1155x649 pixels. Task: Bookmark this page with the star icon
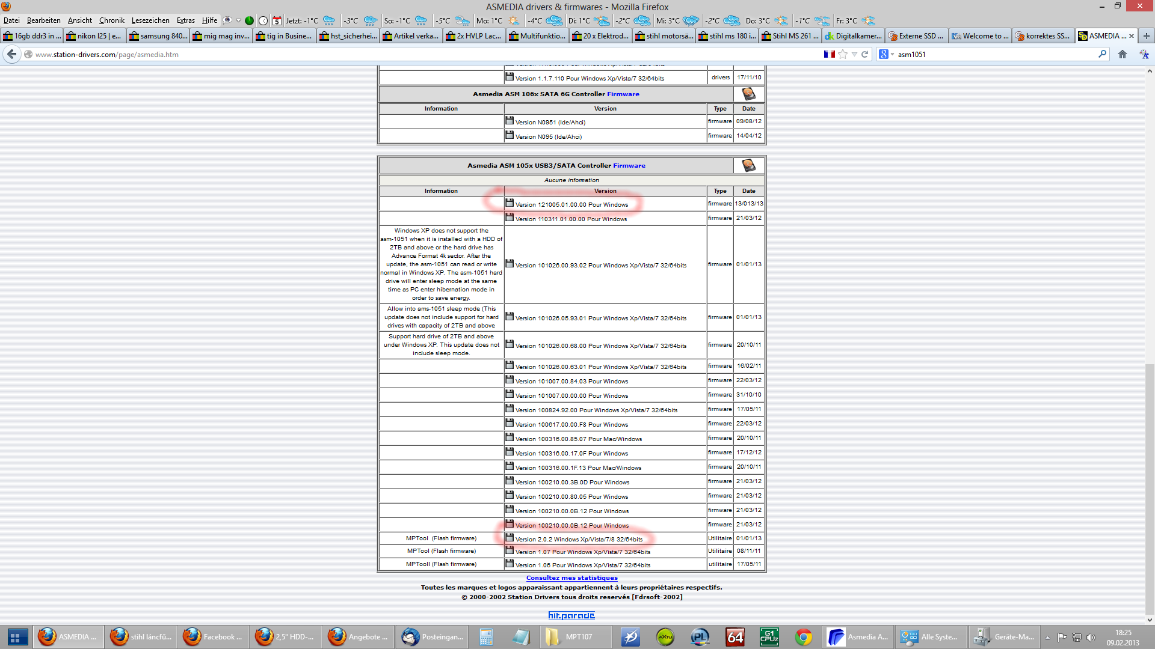(x=843, y=54)
